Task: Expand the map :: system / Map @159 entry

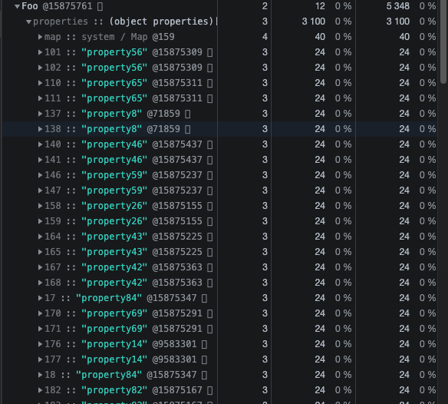Action: (41, 37)
